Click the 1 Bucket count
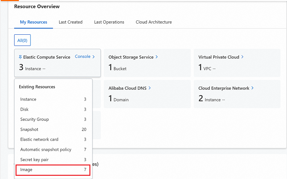The height and width of the screenshot is (179, 287). pos(117,68)
